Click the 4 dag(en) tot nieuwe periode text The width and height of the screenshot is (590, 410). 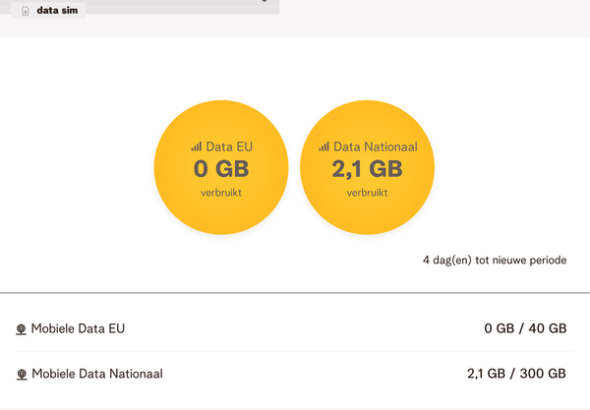click(x=495, y=260)
